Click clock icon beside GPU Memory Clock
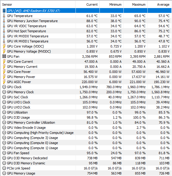This screenshot has width=172, height=176. coord(4,92)
